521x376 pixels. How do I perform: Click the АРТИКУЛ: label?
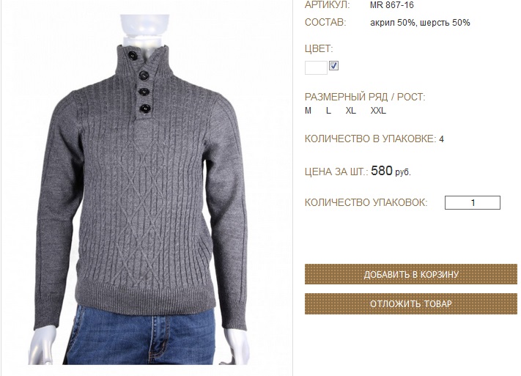tap(328, 5)
